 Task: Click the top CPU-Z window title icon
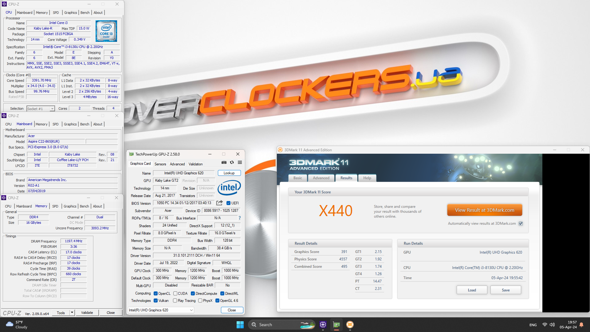pyautogui.click(x=4, y=4)
